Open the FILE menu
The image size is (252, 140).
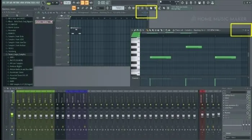4,3
